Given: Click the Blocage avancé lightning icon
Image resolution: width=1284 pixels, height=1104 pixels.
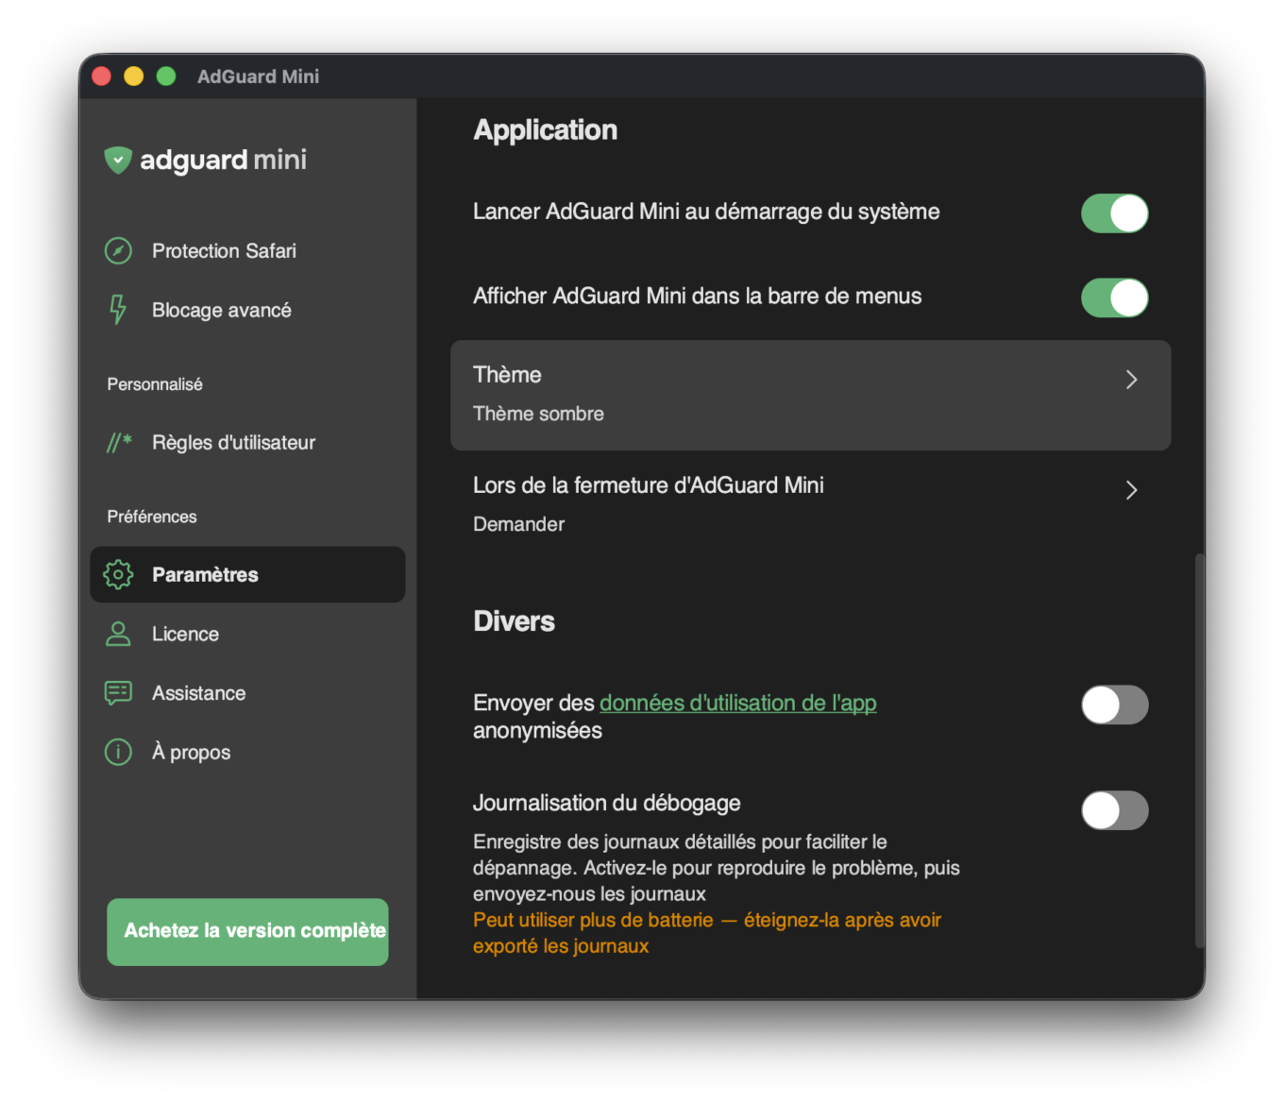Looking at the screenshot, I should tap(117, 310).
